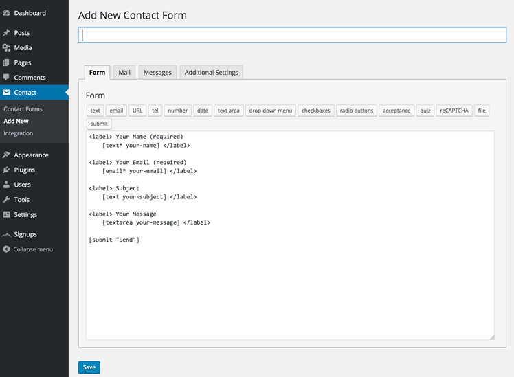Viewport: 514px width, 377px height.
Task: Open the Messages tab
Action: (x=157, y=73)
